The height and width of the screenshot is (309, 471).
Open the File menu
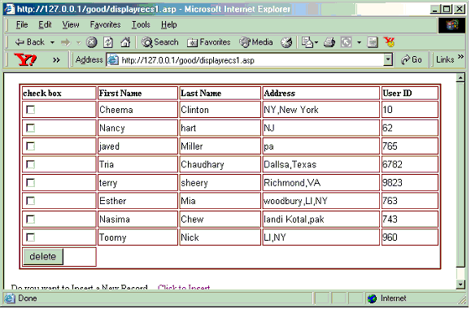tap(22, 24)
